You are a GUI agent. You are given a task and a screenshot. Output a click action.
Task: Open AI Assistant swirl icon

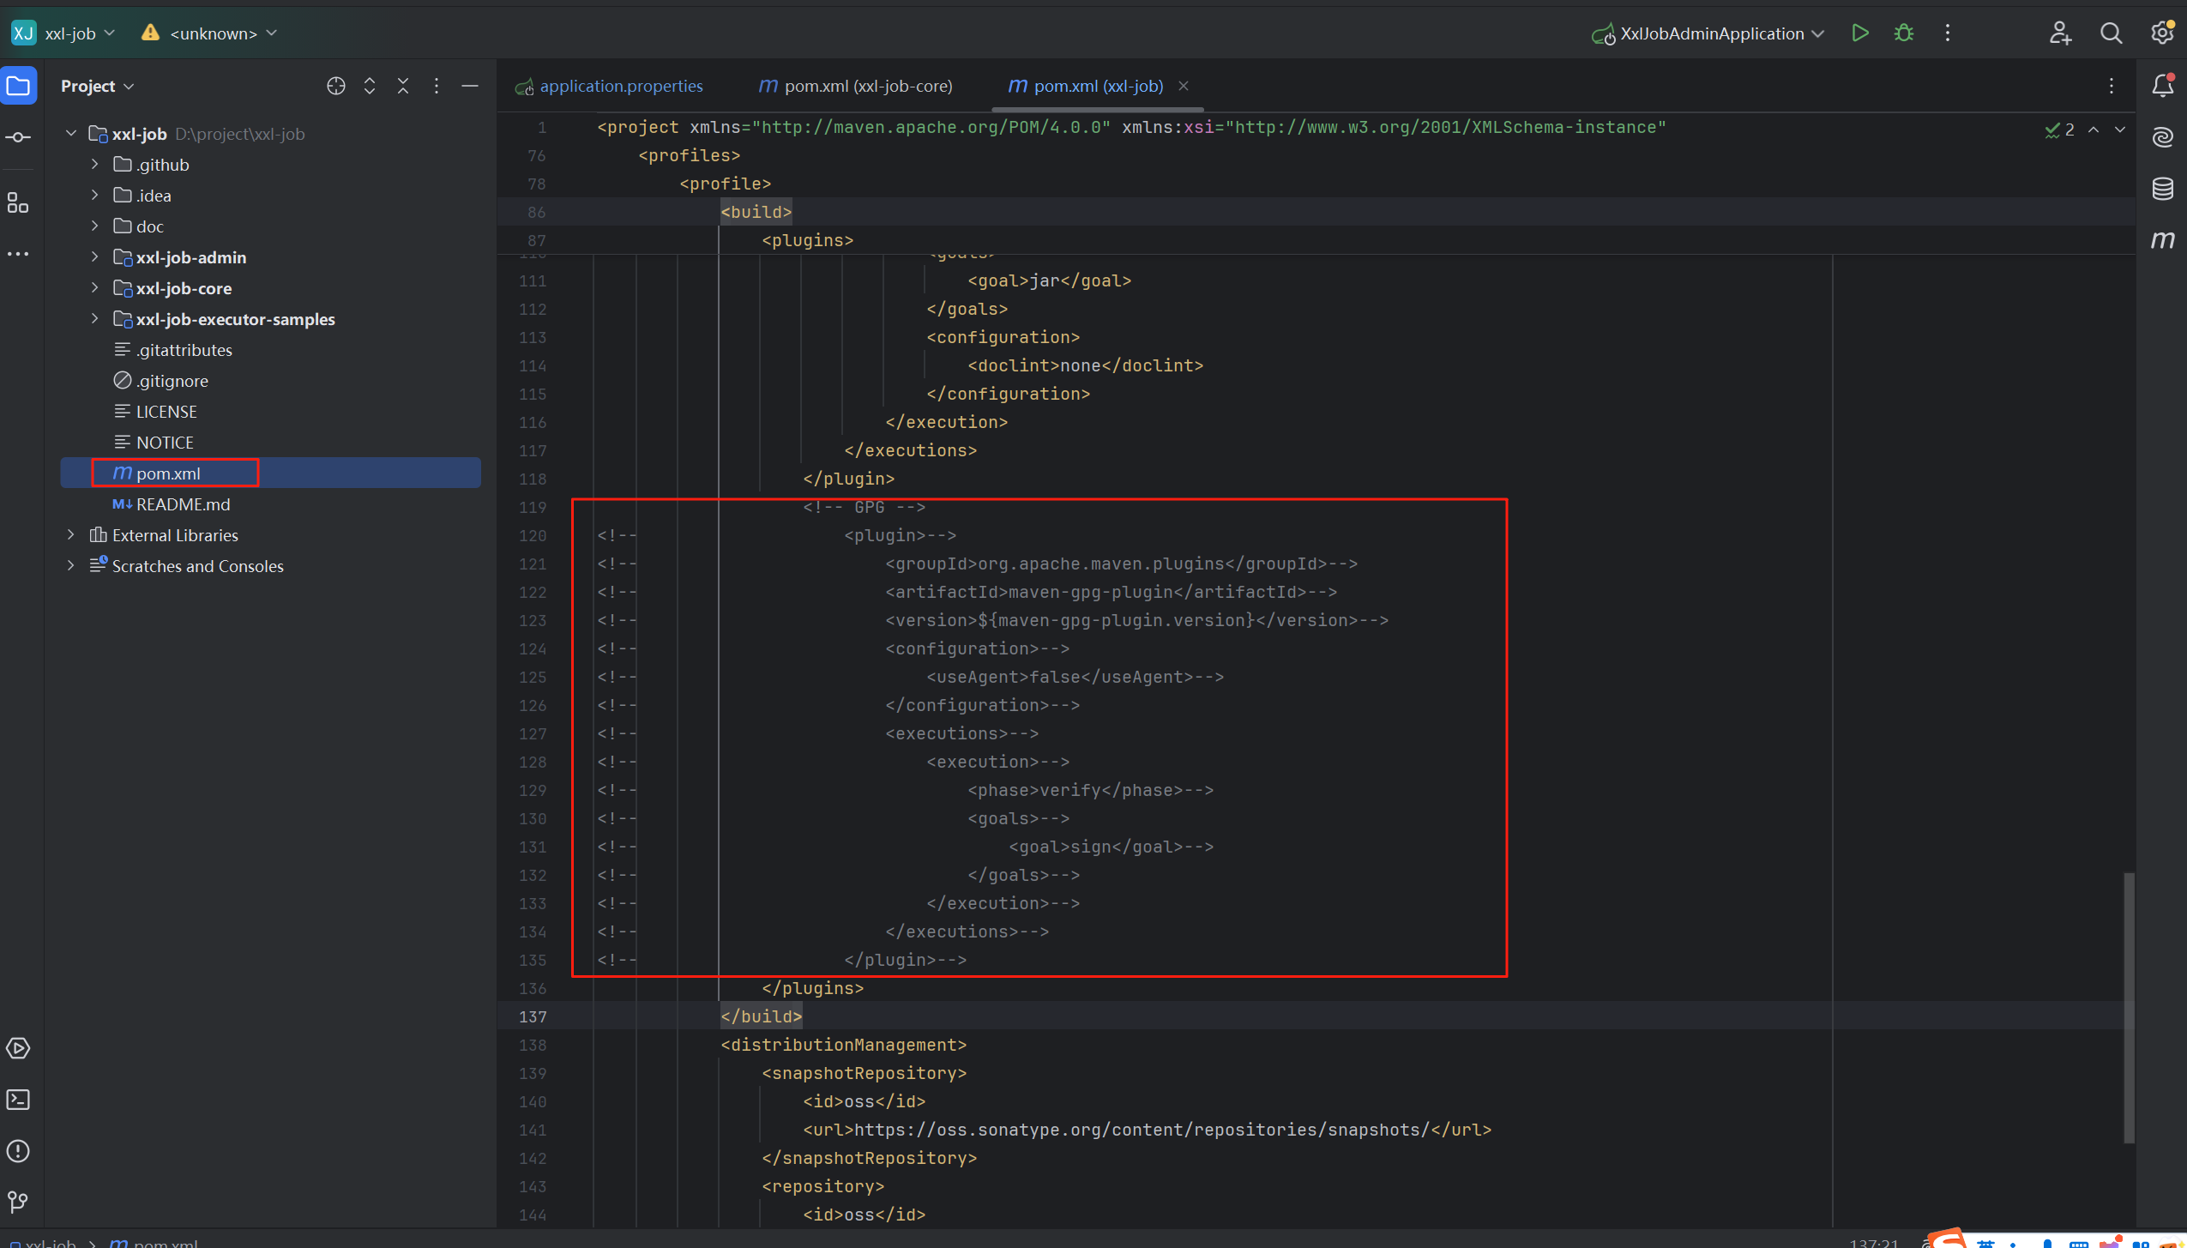click(2162, 137)
